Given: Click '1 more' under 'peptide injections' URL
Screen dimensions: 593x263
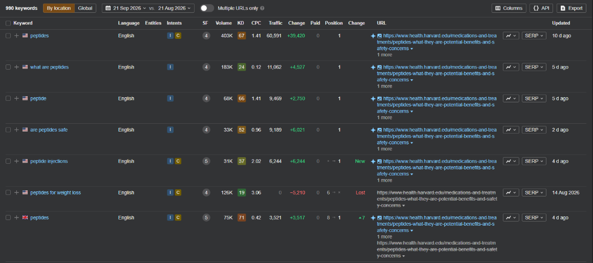Looking at the screenshot, I should (x=384, y=180).
